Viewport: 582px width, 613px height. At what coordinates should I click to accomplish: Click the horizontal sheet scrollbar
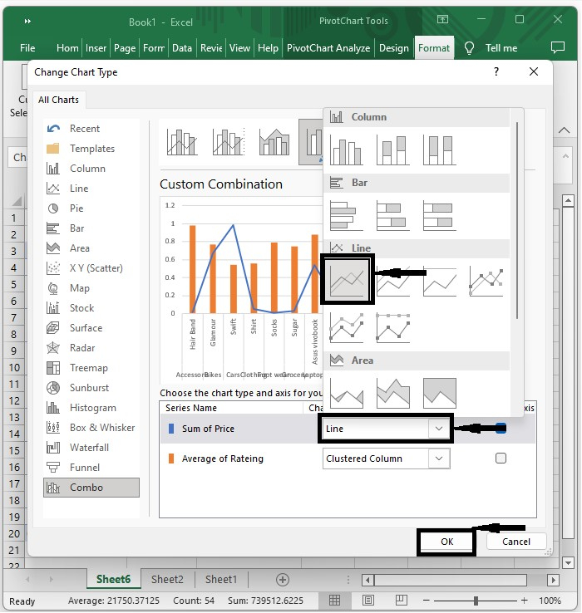point(450,580)
